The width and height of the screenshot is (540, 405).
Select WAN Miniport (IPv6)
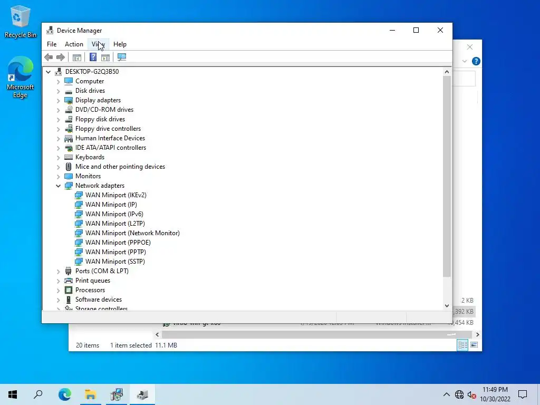tap(114, 214)
